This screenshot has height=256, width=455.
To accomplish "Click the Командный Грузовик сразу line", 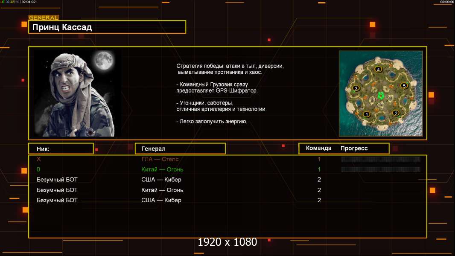I will click(212, 84).
